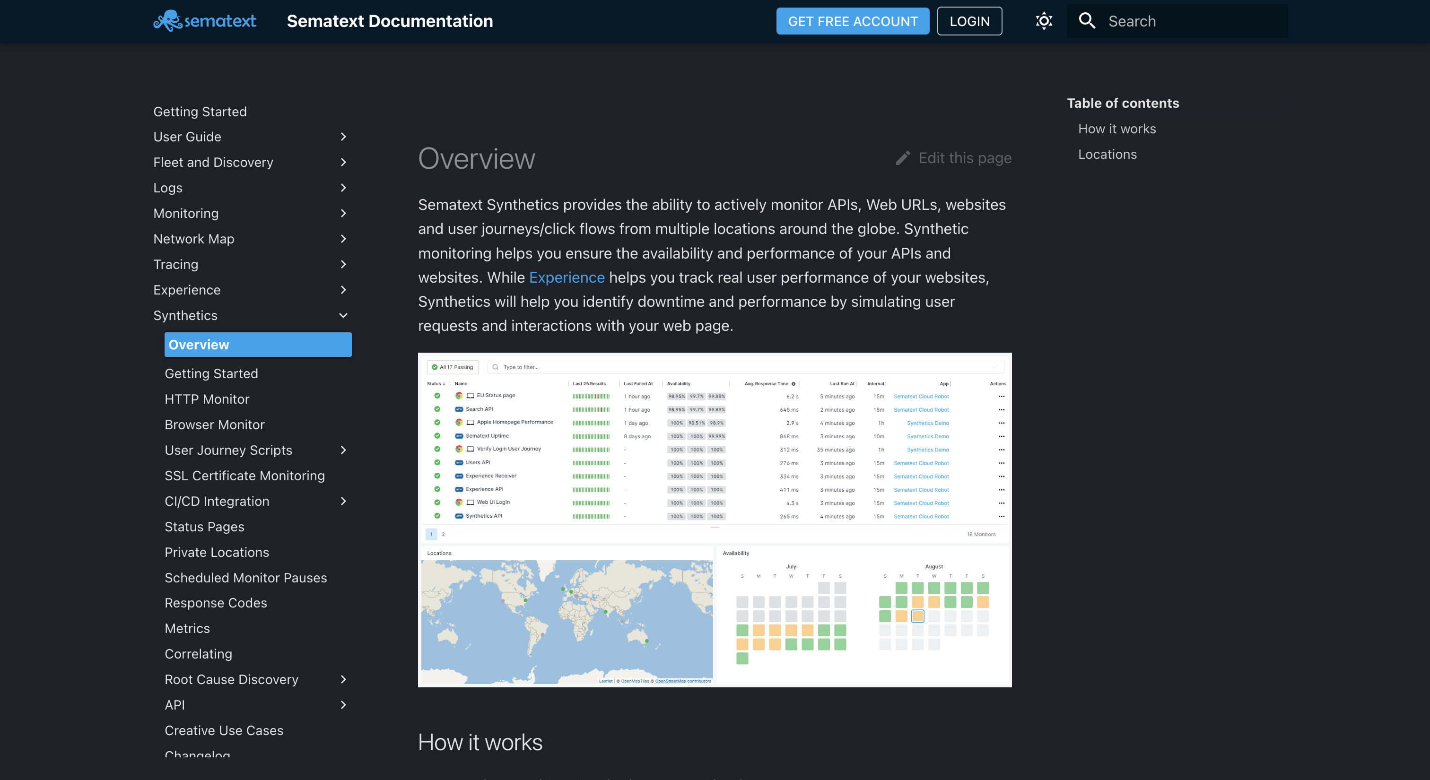Toggle the light/dark theme icon
The width and height of the screenshot is (1430, 780).
coord(1044,21)
